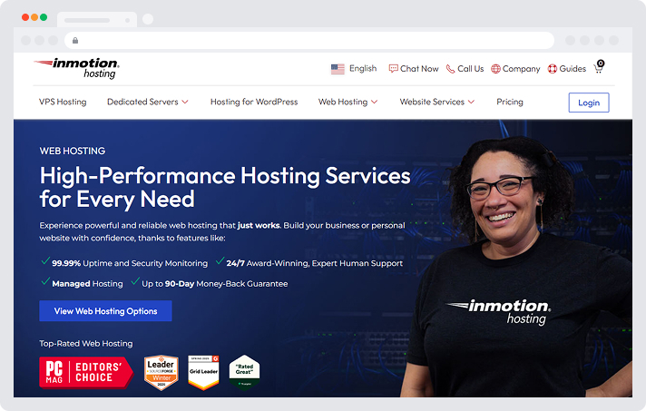Open the Dedicated Servers menu
The width and height of the screenshot is (646, 411).
click(142, 102)
